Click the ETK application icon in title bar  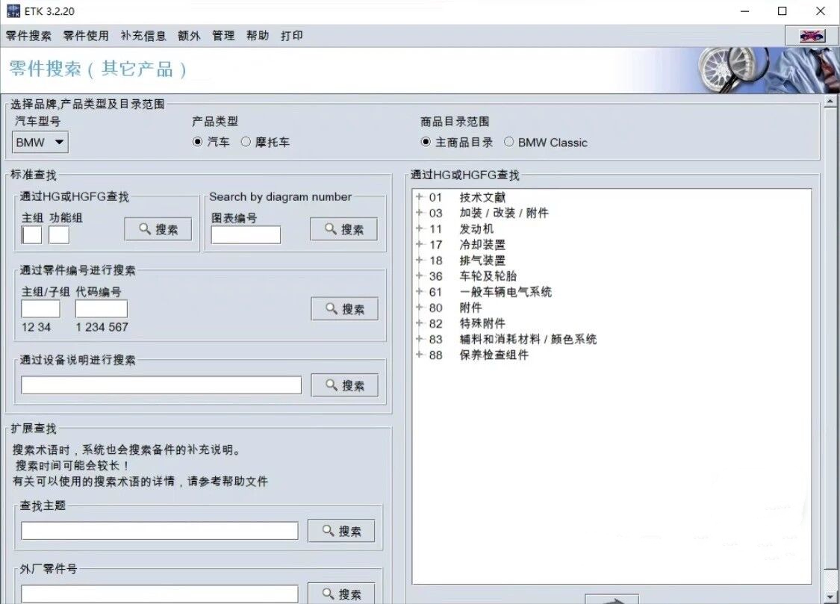(13, 10)
